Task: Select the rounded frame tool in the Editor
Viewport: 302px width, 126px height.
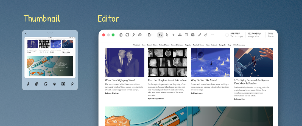Action: (193, 35)
